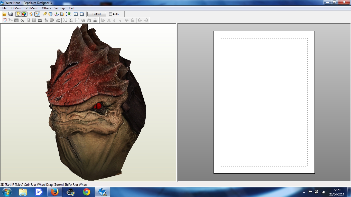Click the blue panel with orange bar icon
The width and height of the screenshot is (351, 197).
coord(62,14)
